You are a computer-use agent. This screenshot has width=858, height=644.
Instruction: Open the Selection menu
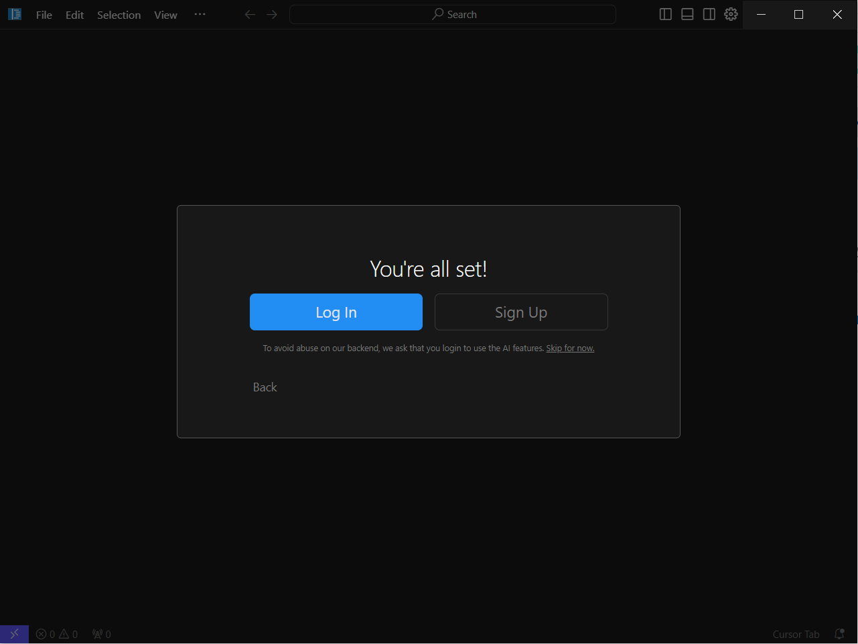tap(119, 15)
